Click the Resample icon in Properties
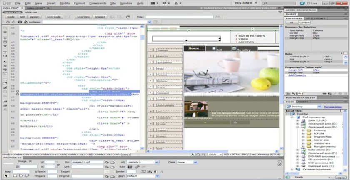Screen dimensions: 350x180 coord(150,172)
